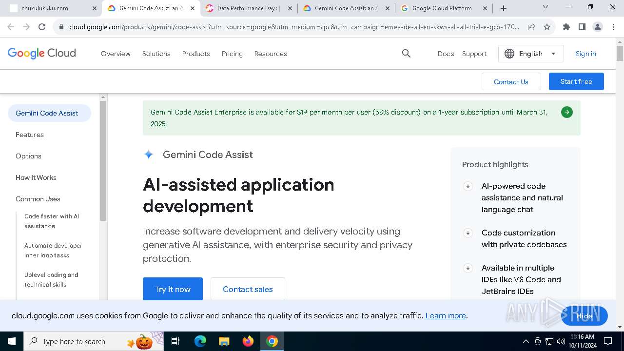The width and height of the screenshot is (624, 351).
Task: Launch Firefox from the taskbar
Action: (x=248, y=341)
